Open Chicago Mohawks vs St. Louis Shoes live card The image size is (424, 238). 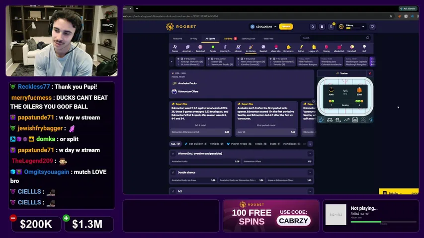pos(190,61)
